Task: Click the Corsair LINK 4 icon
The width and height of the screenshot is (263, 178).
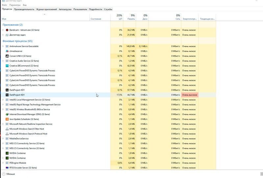Action: (7, 56)
